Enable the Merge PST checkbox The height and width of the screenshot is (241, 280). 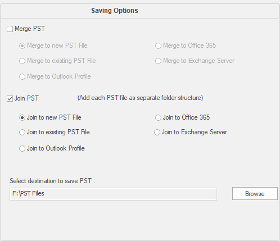pyautogui.click(x=10, y=29)
